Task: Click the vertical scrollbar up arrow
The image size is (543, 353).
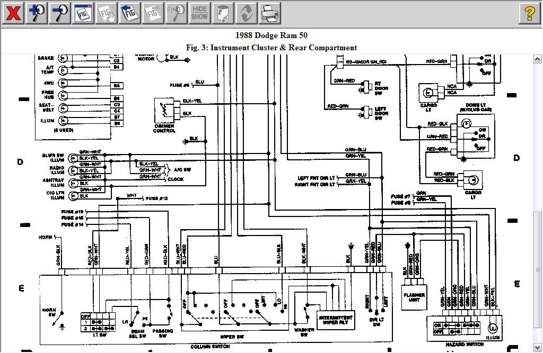Action: pyautogui.click(x=538, y=59)
